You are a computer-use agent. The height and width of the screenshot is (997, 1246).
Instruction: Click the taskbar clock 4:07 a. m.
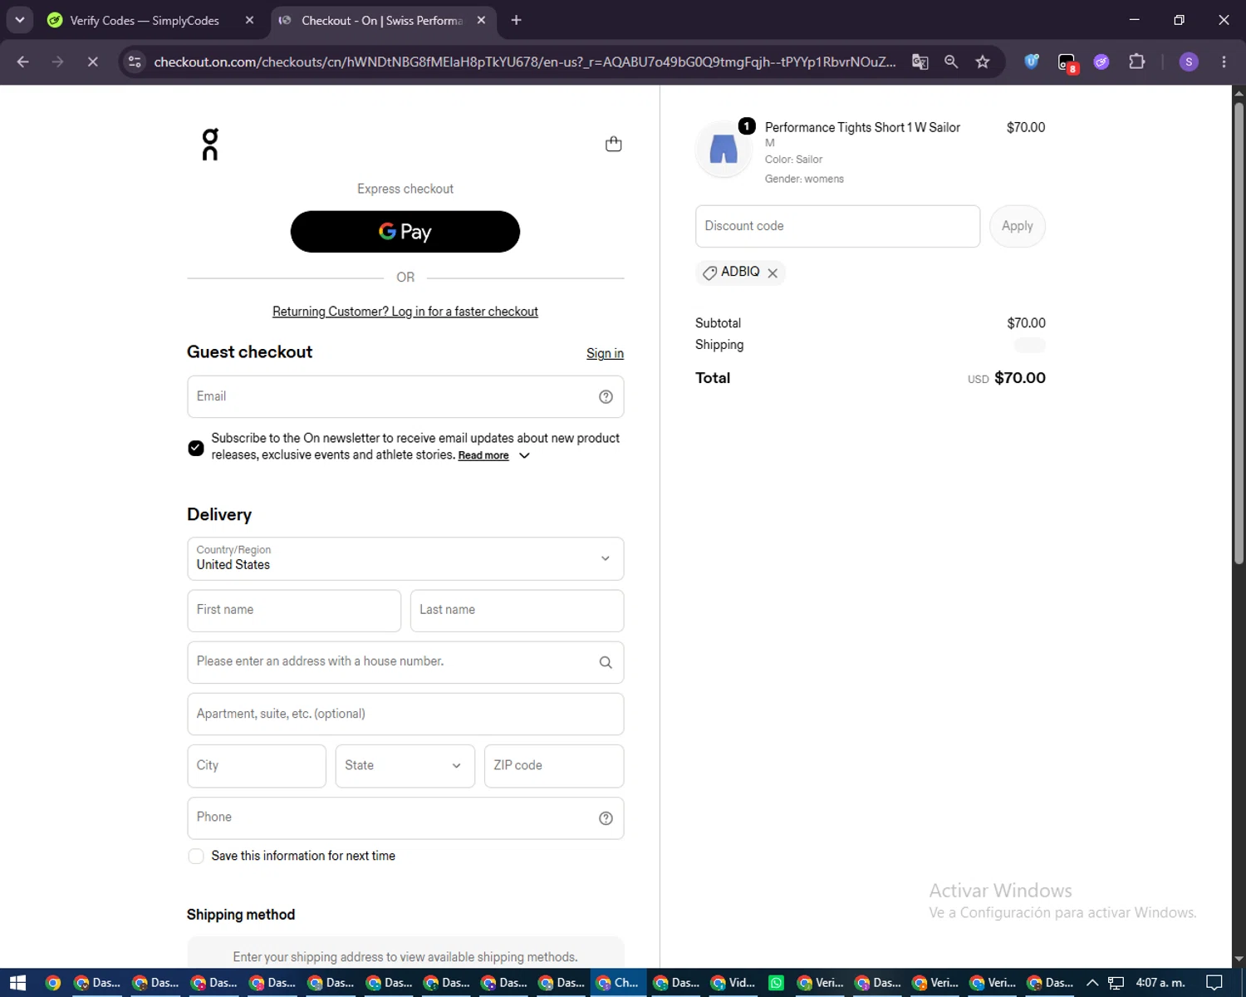coord(1160,983)
